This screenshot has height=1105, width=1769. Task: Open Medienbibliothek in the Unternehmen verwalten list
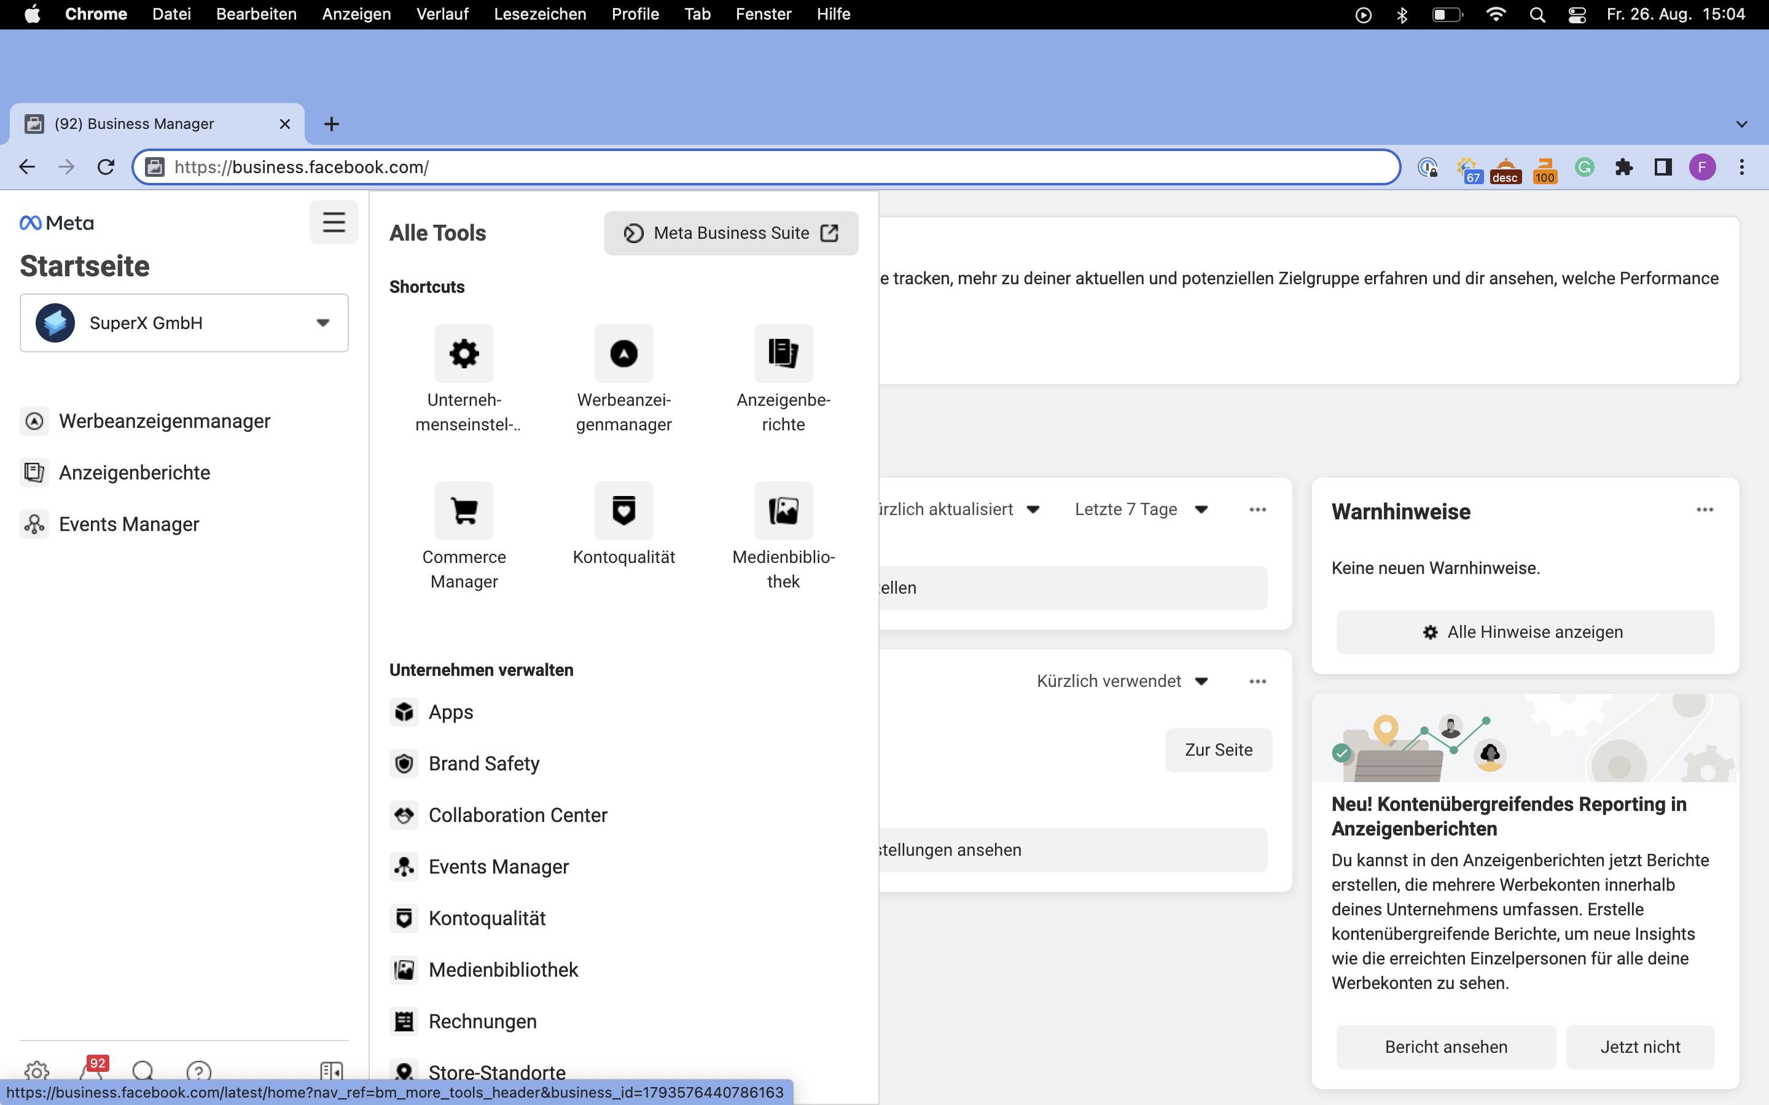(x=484, y=970)
